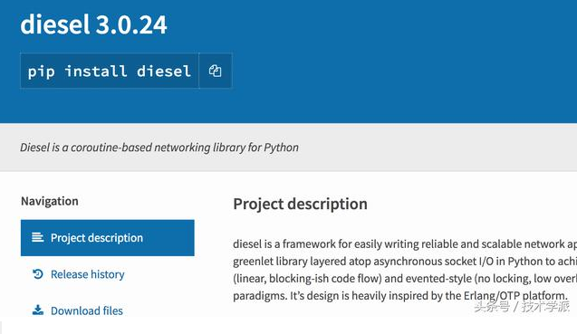Copy the pip install command to clipboard

tap(216, 71)
